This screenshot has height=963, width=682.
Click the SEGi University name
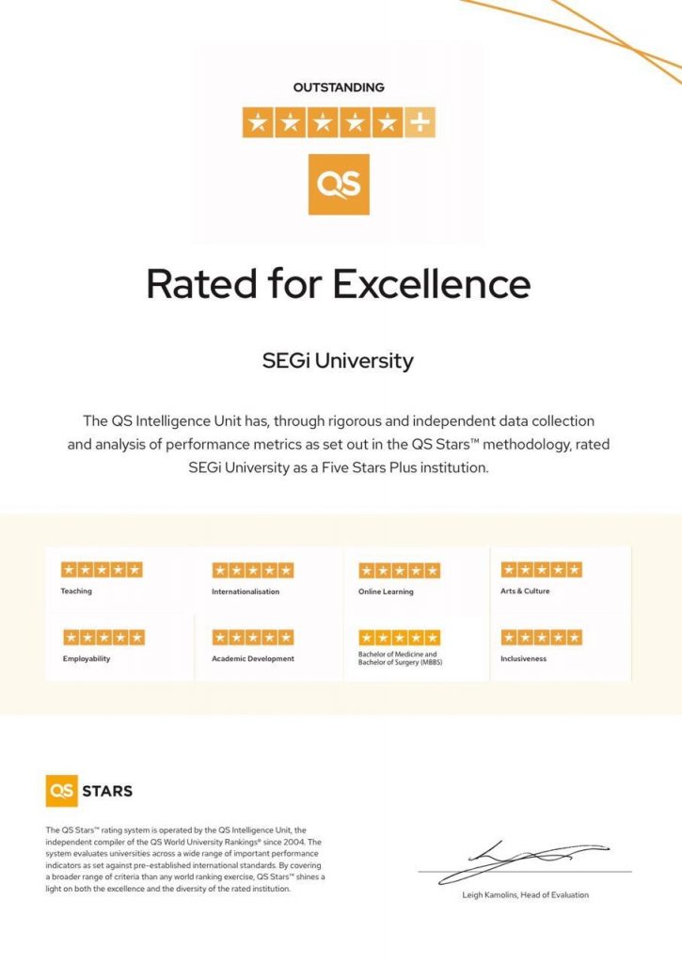pyautogui.click(x=338, y=361)
